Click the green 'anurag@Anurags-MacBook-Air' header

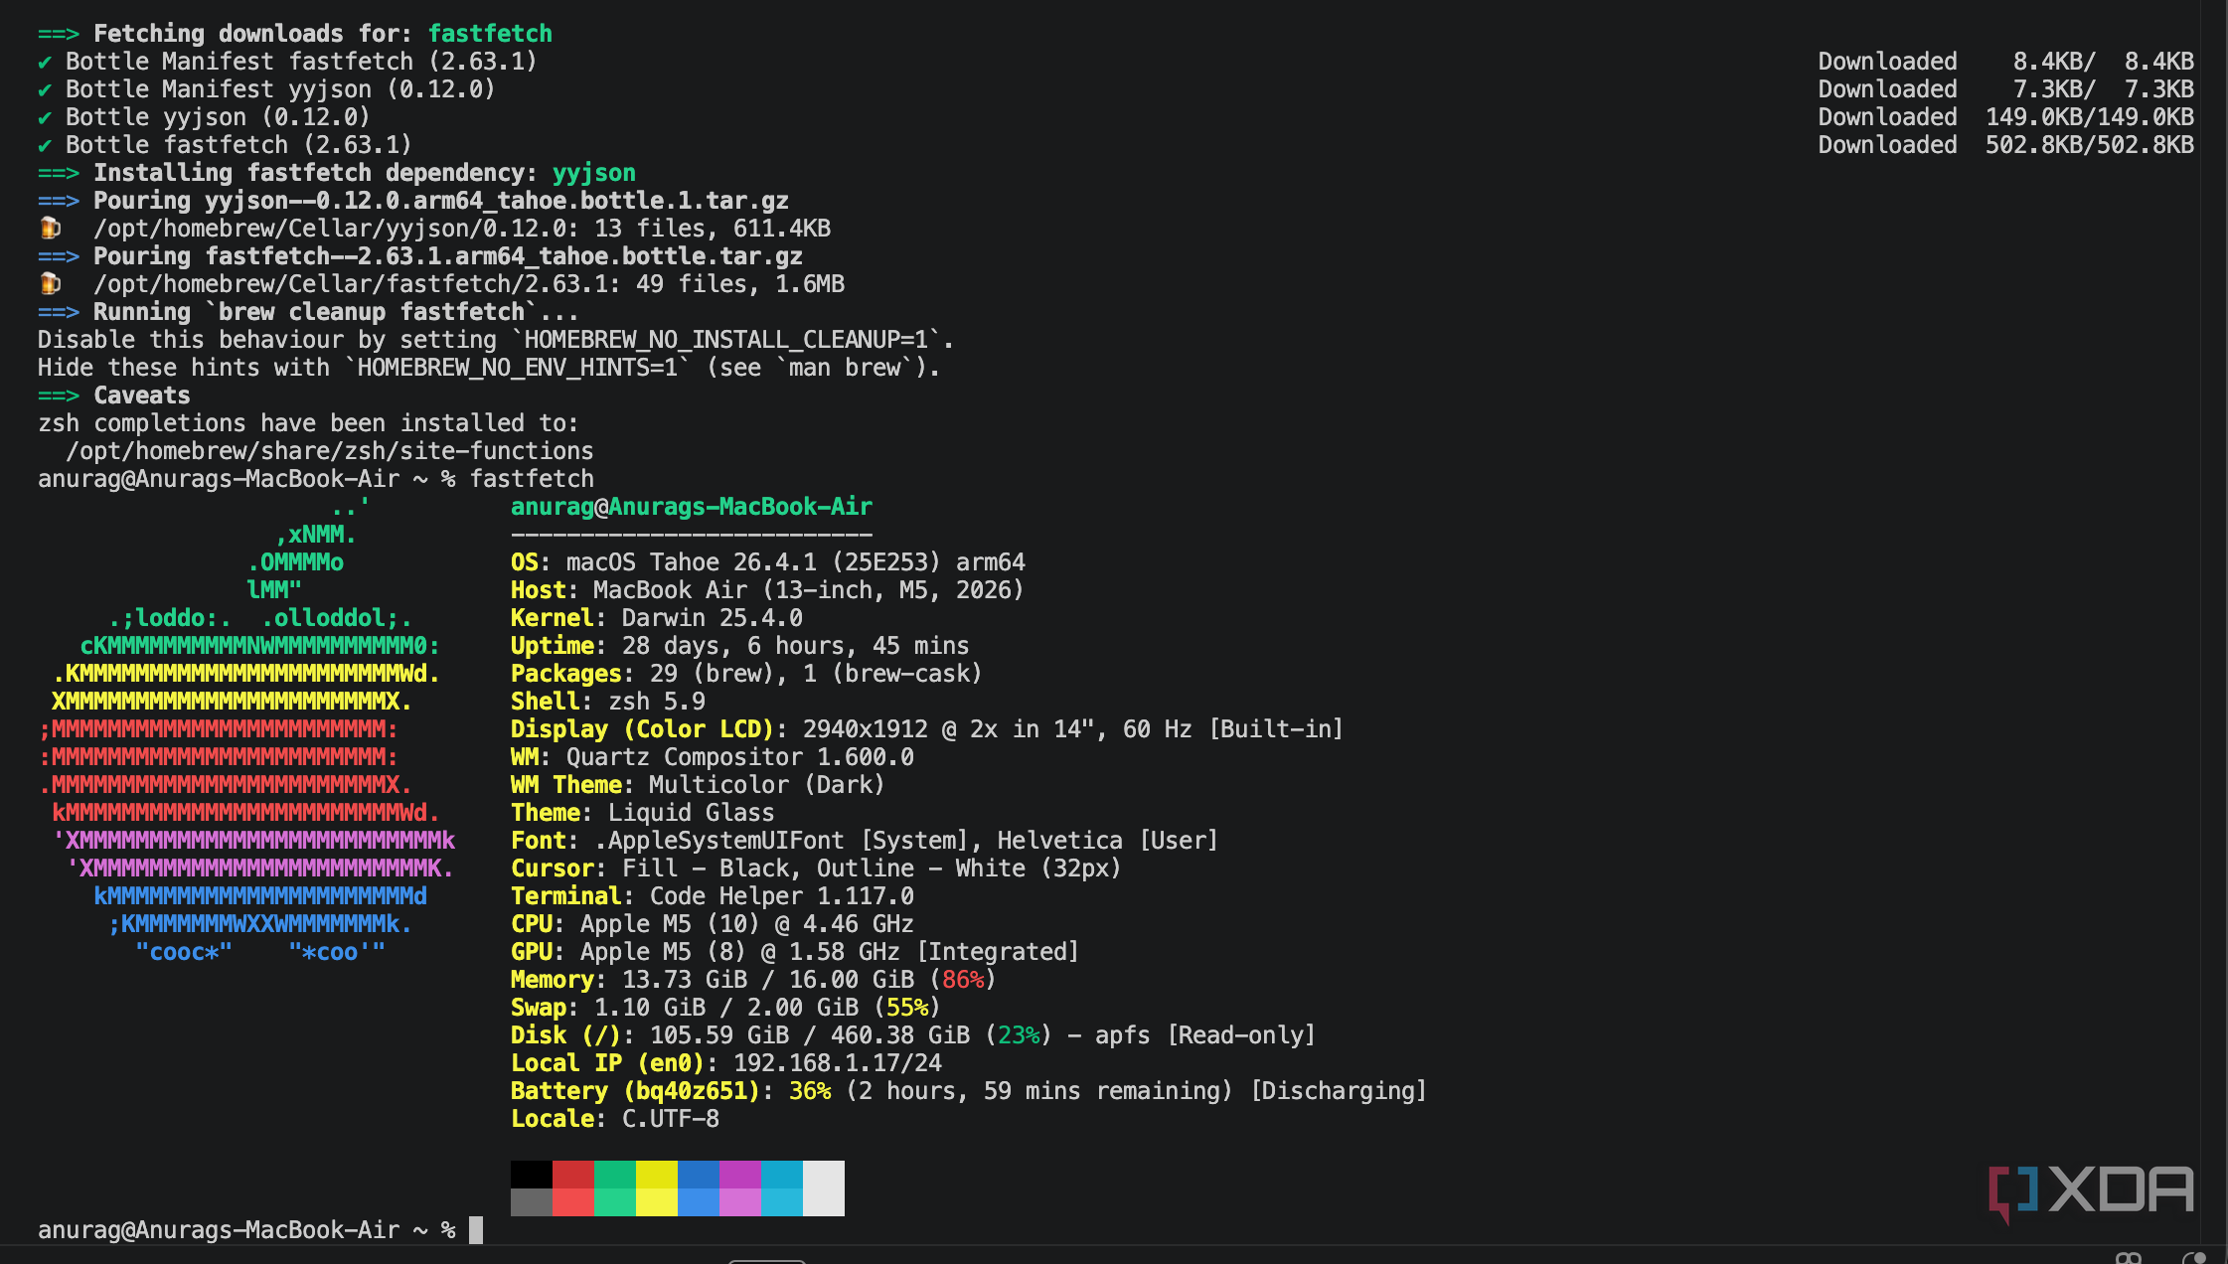point(692,507)
